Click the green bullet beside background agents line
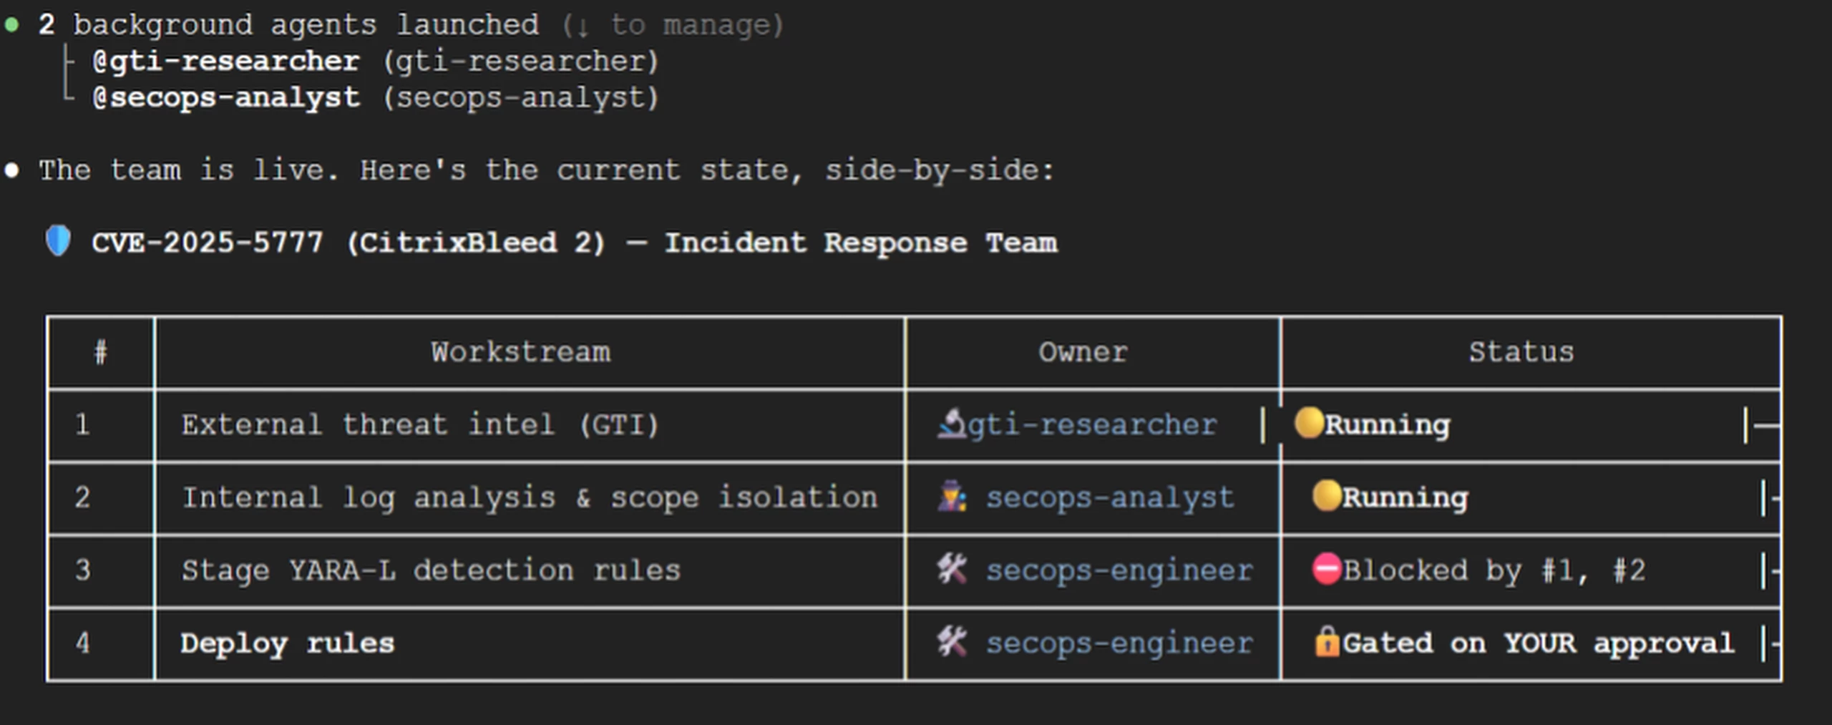 coord(11,26)
